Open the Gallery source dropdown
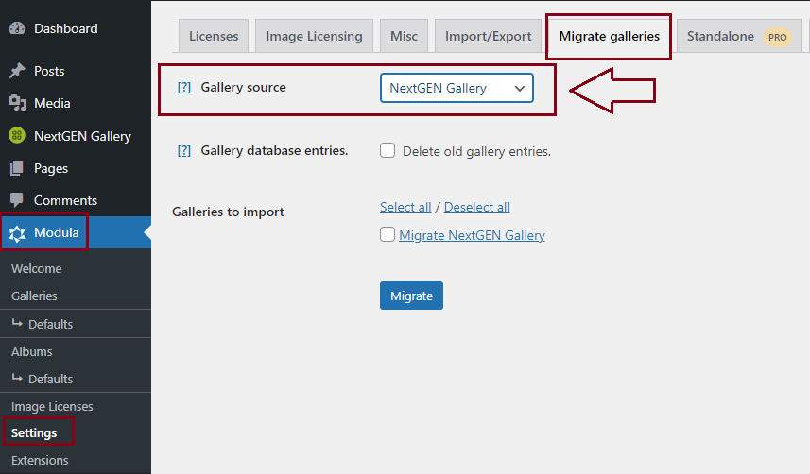This screenshot has width=810, height=474. 457,89
